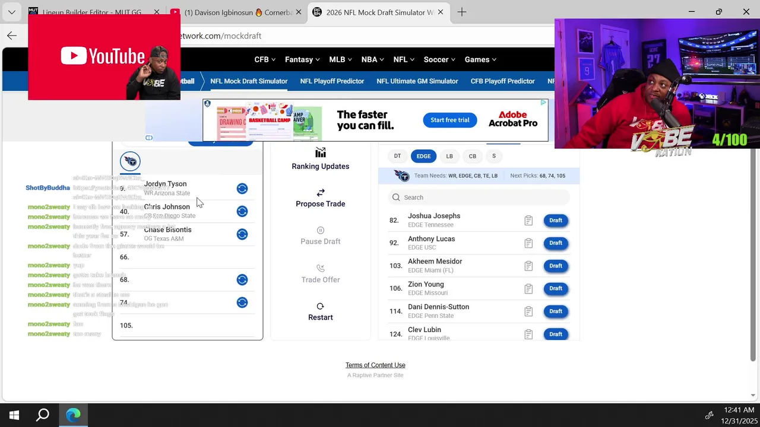Open clipboard notes for Joshua Josephs
The width and height of the screenshot is (760, 427).
(x=528, y=221)
